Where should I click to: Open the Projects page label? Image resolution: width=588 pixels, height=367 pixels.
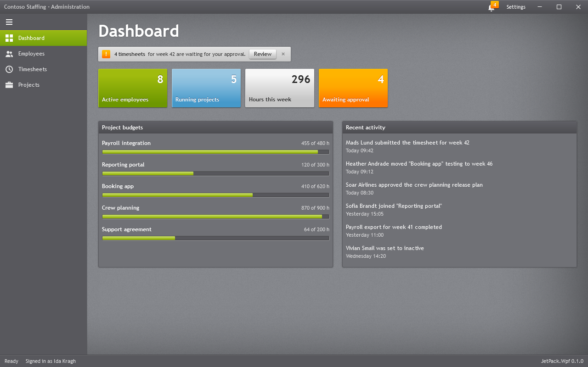[29, 85]
